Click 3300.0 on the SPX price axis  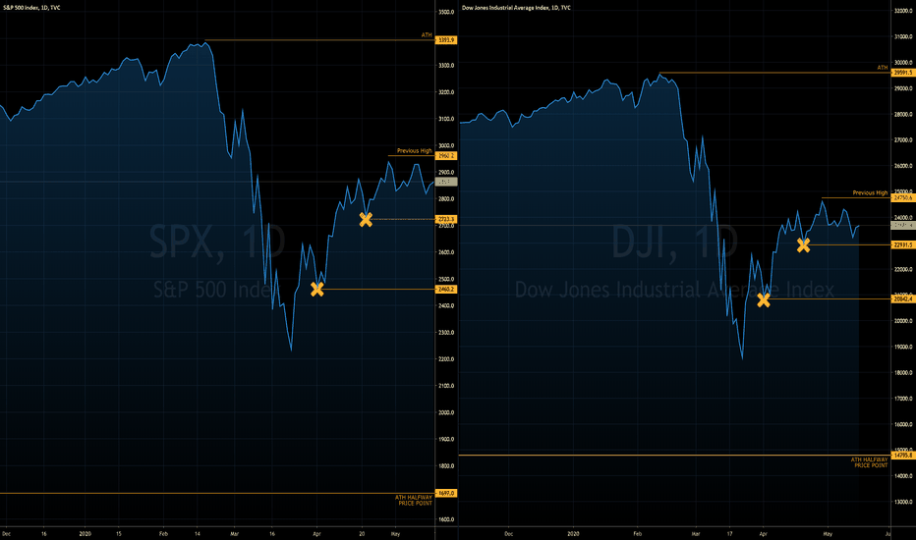point(446,66)
